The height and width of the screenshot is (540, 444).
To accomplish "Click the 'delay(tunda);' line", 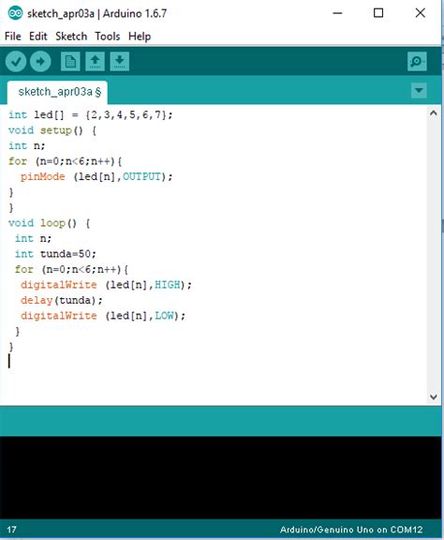I will (x=62, y=300).
